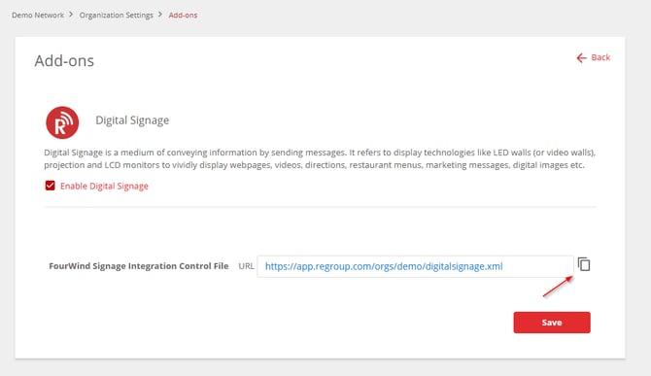
Task: Copy the signage URL with clipboard icon
Action: [x=584, y=264]
